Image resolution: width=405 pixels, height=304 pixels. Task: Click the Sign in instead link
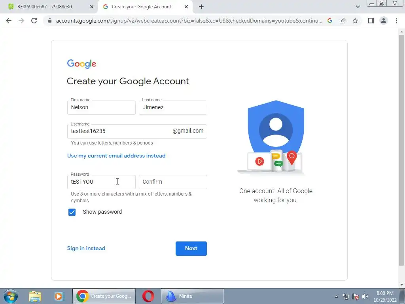tap(86, 249)
